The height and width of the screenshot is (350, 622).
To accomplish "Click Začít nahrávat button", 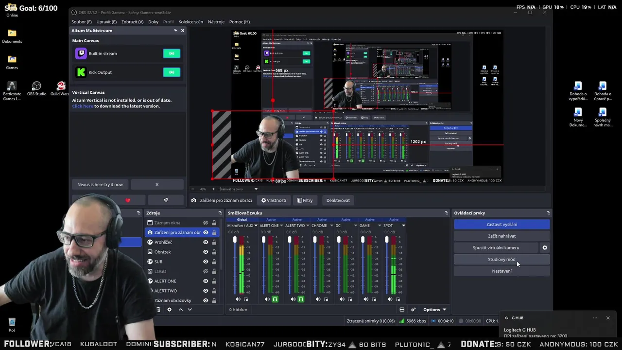I will (501, 236).
